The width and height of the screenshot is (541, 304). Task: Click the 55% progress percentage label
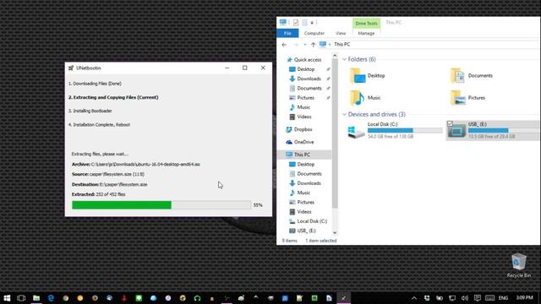(258, 205)
